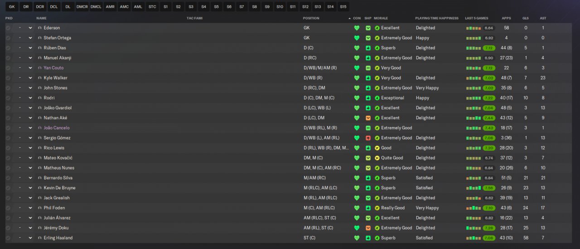This screenshot has height=249, width=580.
Task: Click Bernardo Silva's morale icon
Action: (x=377, y=178)
